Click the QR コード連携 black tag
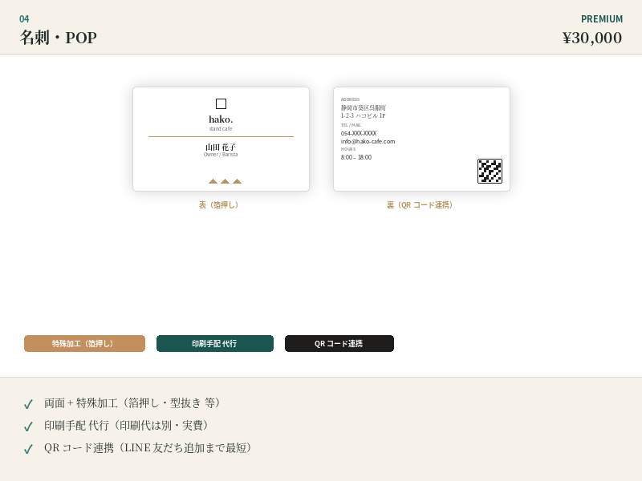The height and width of the screenshot is (481, 642). [339, 344]
